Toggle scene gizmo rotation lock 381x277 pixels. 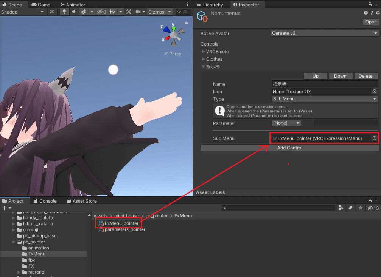pyautogui.click(x=186, y=23)
